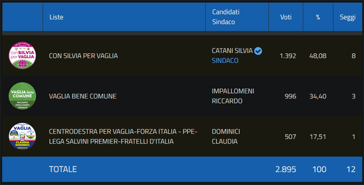Sort by the Liste column header

coord(56,17)
